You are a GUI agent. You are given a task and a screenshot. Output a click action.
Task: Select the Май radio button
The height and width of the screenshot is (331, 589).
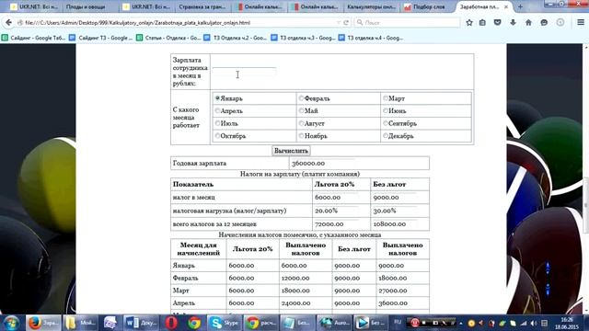tap(301, 110)
